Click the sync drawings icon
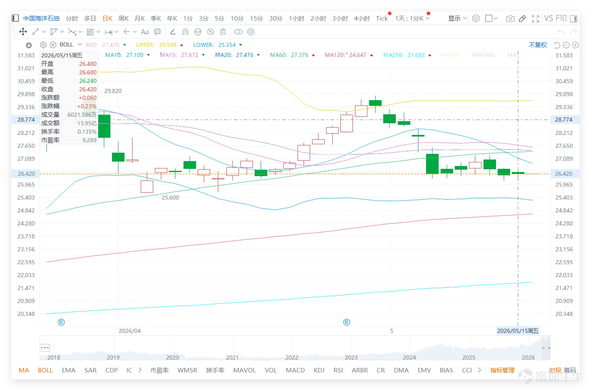This screenshot has width=591, height=391. pyautogui.click(x=198, y=32)
